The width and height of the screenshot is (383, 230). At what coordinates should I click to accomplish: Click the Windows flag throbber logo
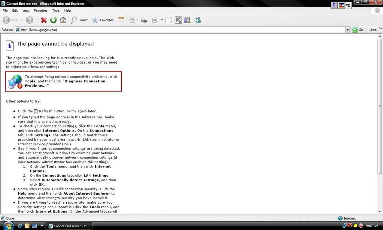377,10
